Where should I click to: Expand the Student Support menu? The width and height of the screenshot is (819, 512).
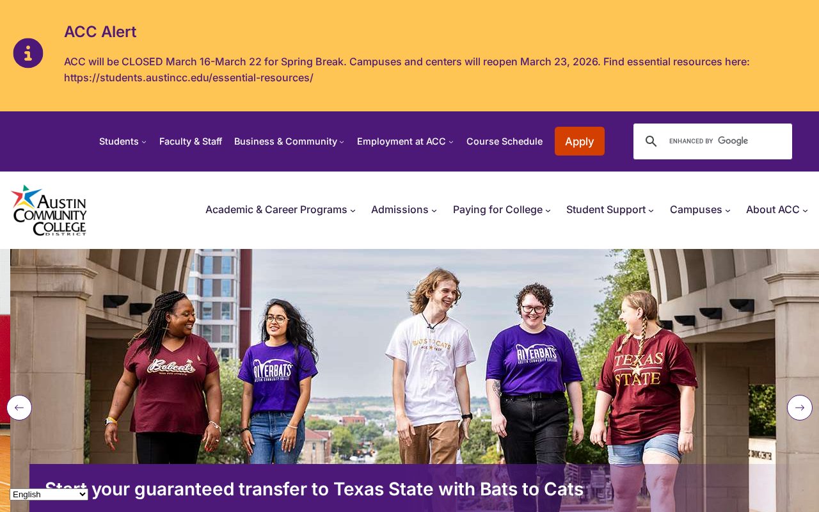610,210
